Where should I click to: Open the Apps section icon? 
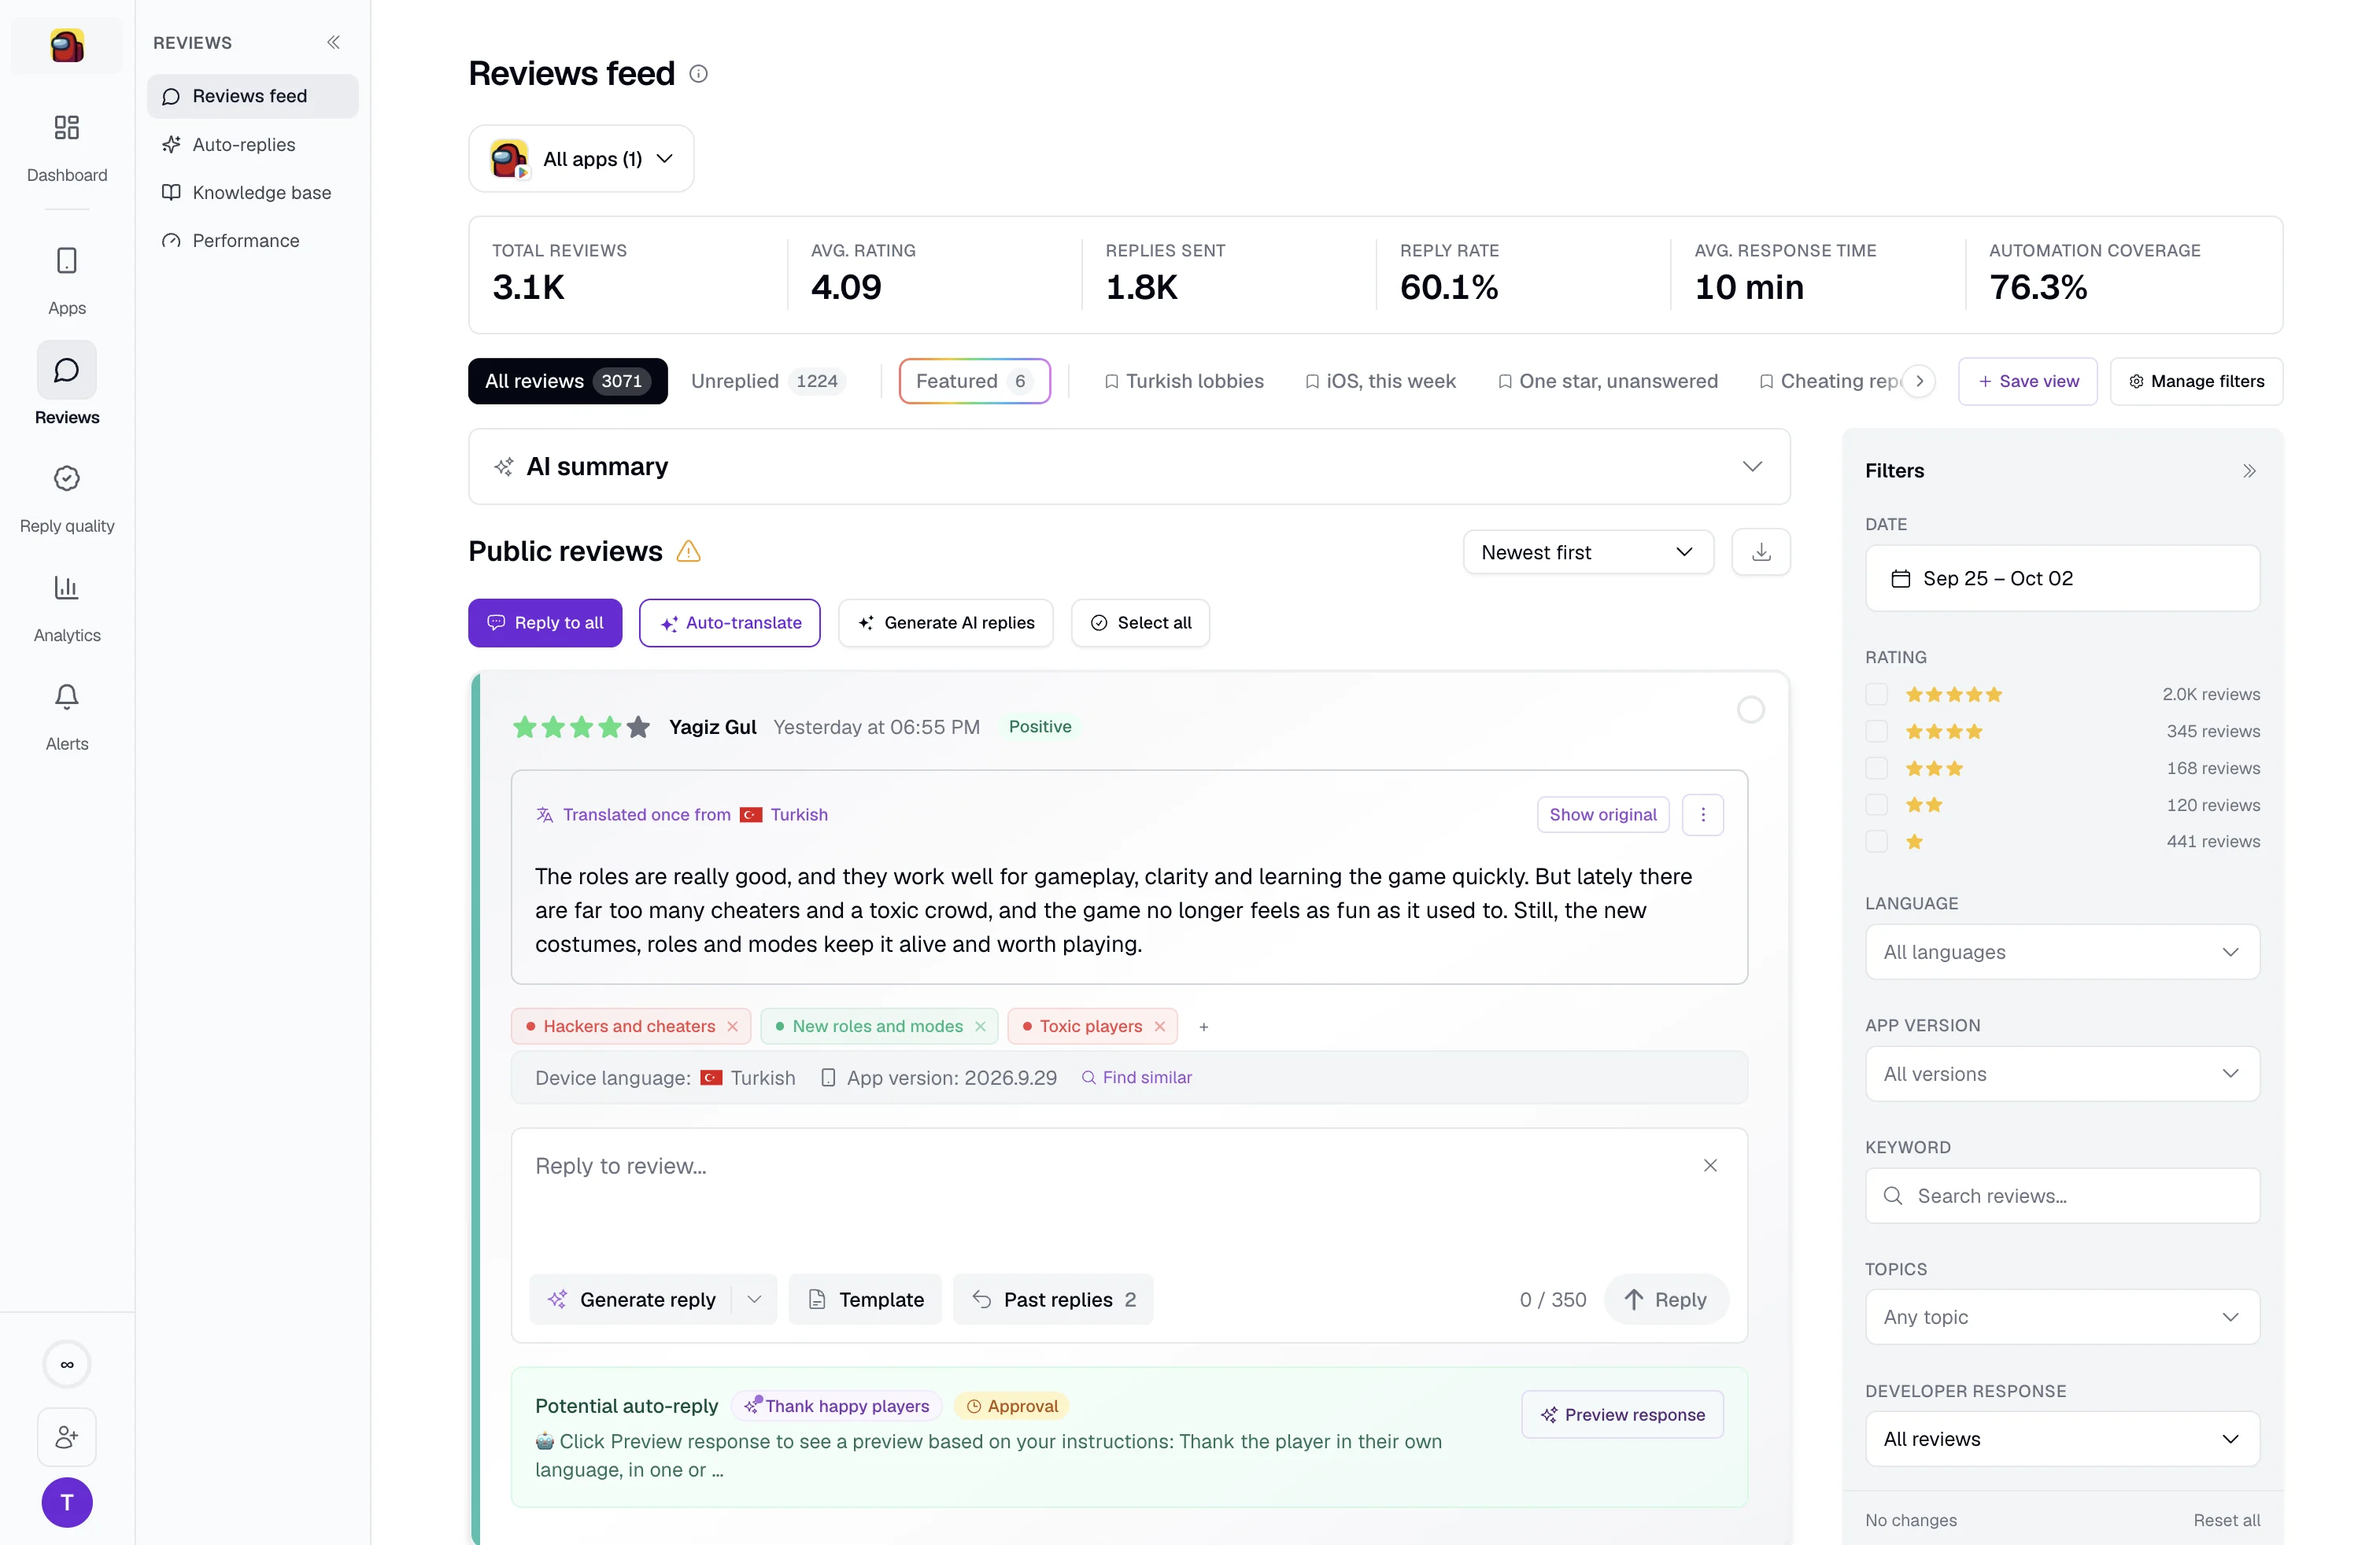pos(66,260)
